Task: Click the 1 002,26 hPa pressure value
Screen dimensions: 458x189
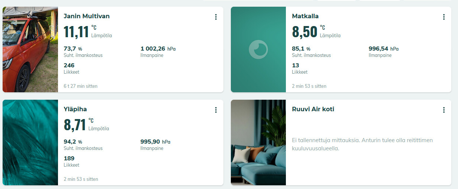Action: point(158,49)
